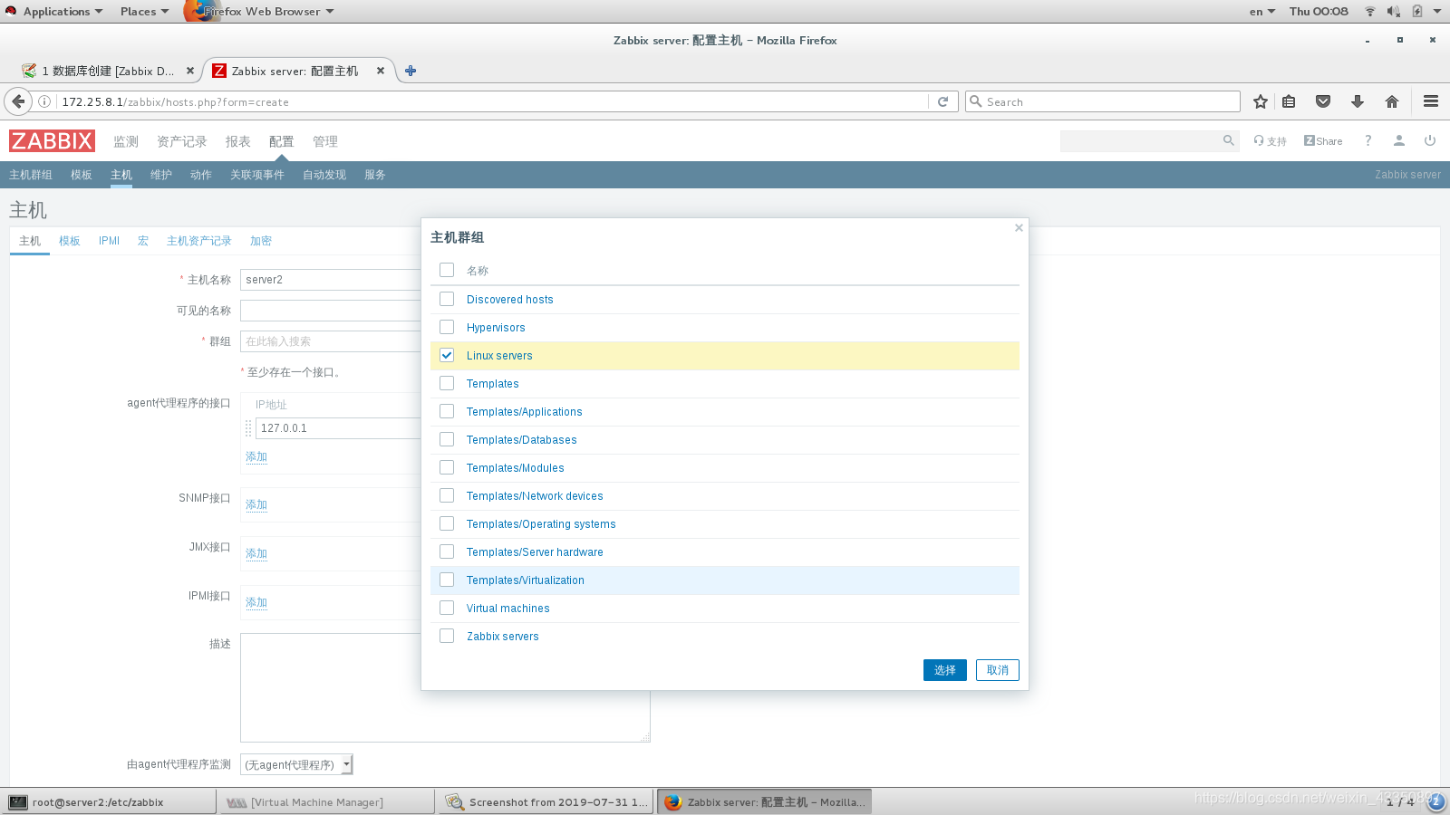This screenshot has width=1450, height=815.
Task: Open the agent proxy 无agent代理程序 dropdown
Action: pos(296,764)
